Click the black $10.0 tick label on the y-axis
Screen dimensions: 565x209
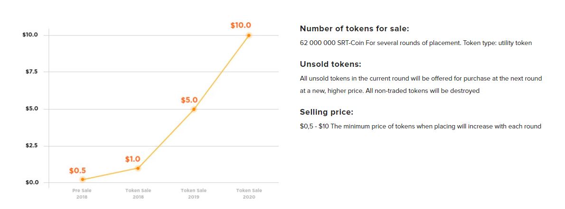(x=30, y=35)
